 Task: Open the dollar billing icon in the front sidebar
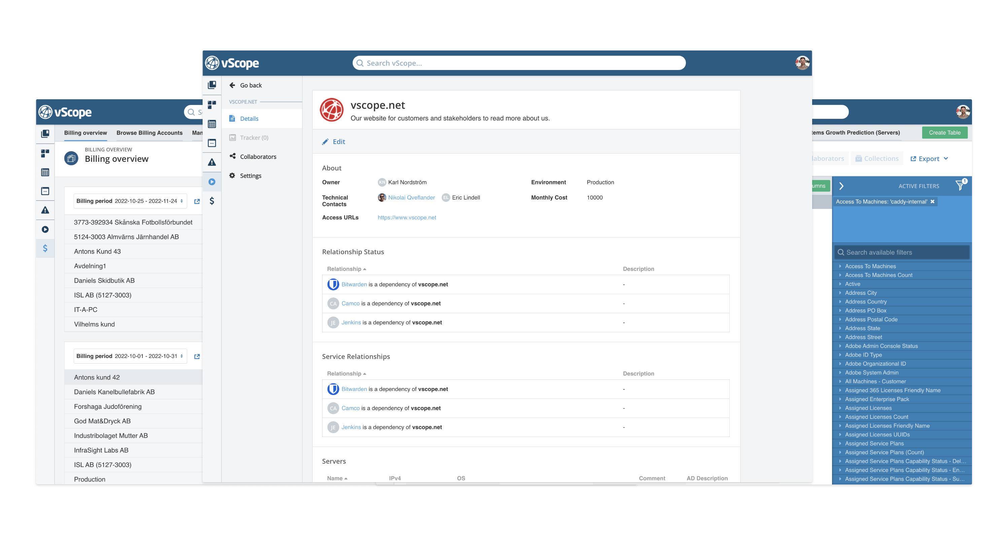(212, 201)
